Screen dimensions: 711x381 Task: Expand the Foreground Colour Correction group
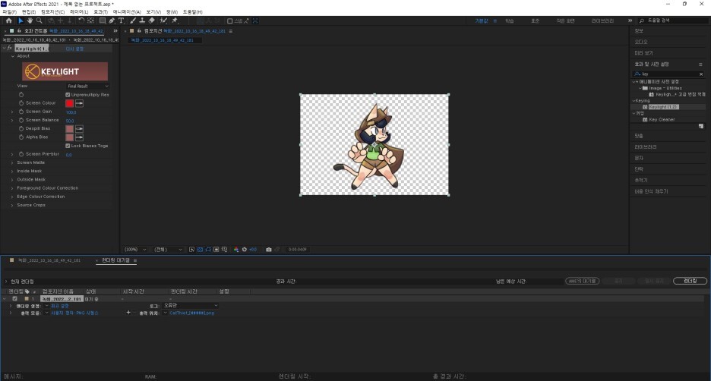pos(12,188)
